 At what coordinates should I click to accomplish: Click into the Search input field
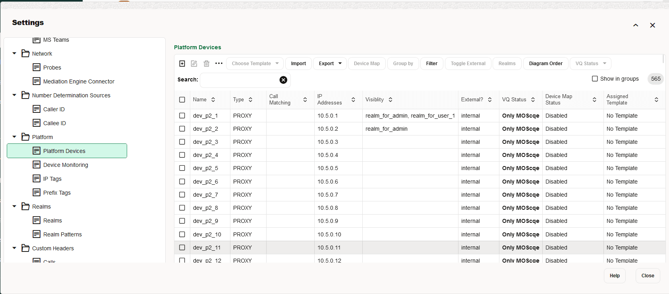(x=240, y=80)
